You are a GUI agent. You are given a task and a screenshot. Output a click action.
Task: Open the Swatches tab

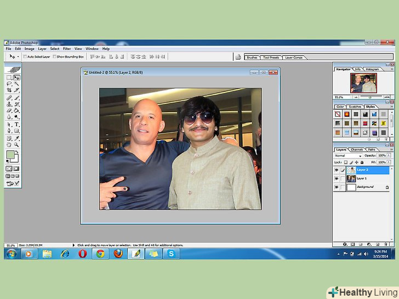coord(355,107)
